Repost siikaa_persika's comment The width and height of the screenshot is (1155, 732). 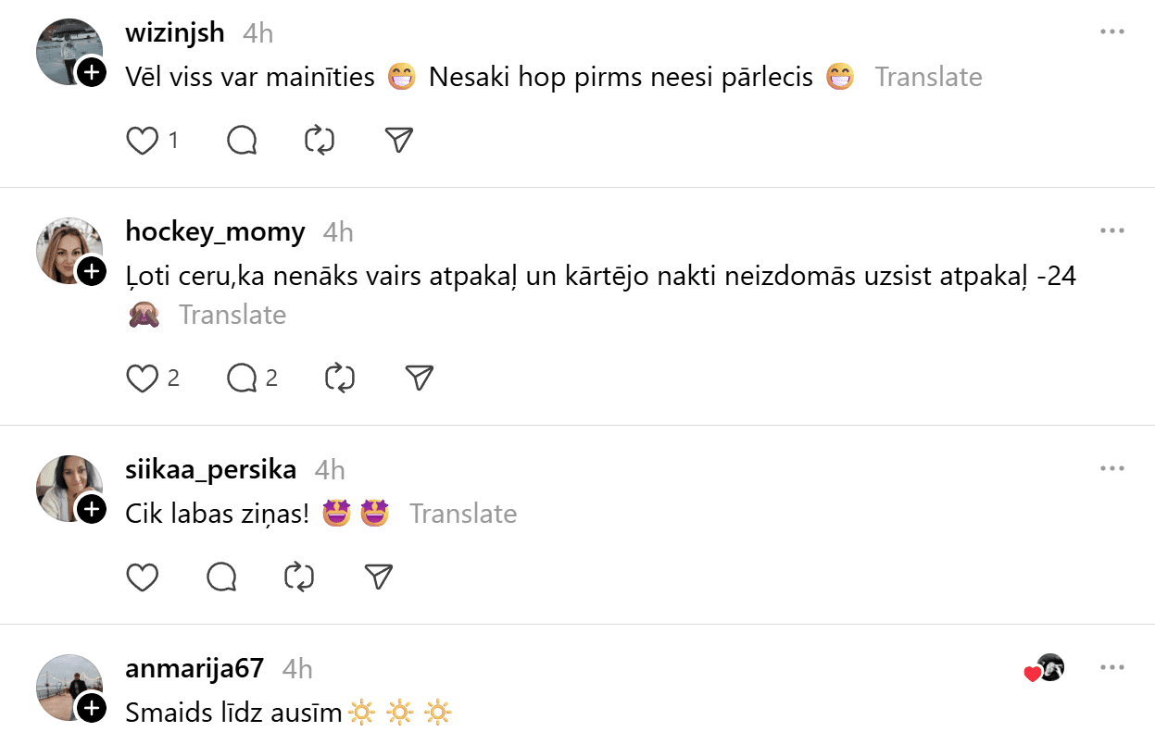pyautogui.click(x=299, y=577)
